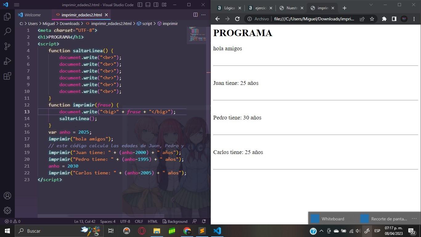Screen dimensions: 421x237
Task: Select the HTML language mode
Action: tap(153, 221)
